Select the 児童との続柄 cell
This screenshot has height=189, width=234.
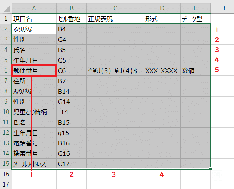[x=34, y=112]
